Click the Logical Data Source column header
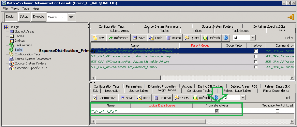 point(162,106)
